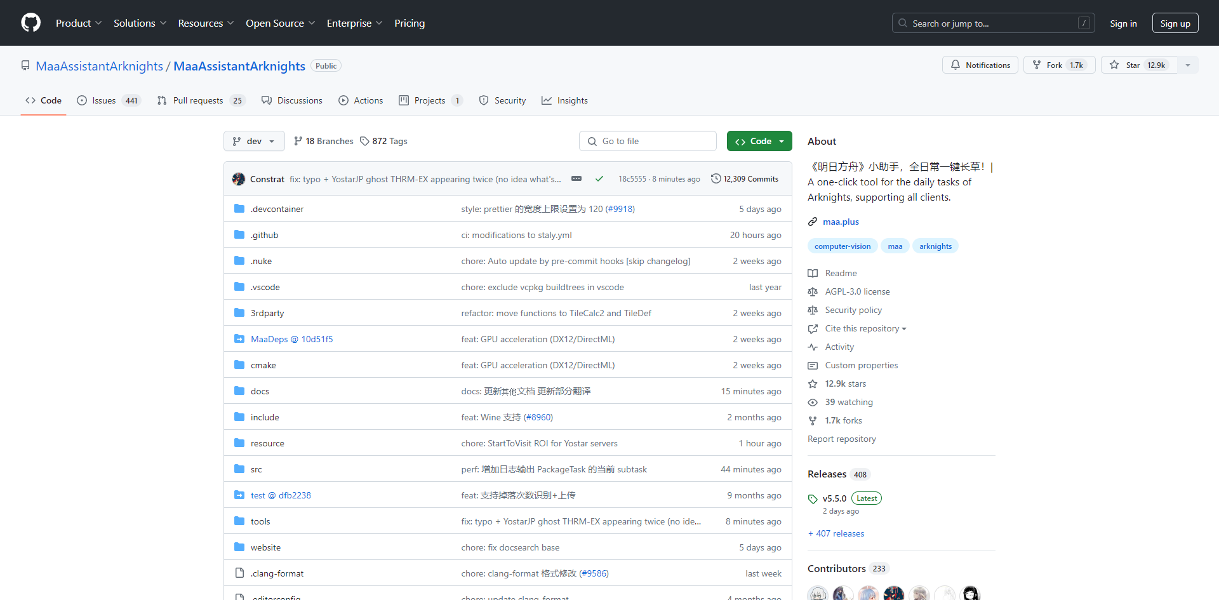The width and height of the screenshot is (1219, 600).
Task: Expand Cite this repository dropdown
Action: (865, 328)
